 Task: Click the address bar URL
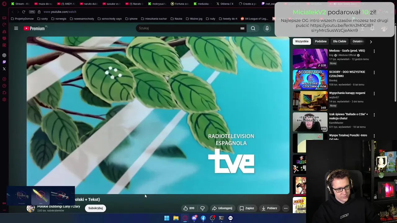point(60,12)
